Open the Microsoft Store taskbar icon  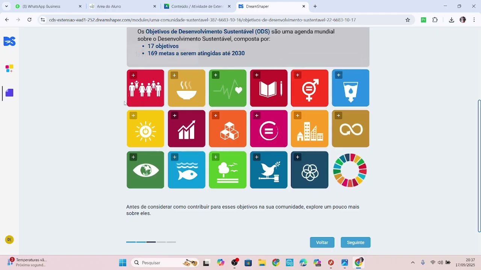(x=248, y=262)
